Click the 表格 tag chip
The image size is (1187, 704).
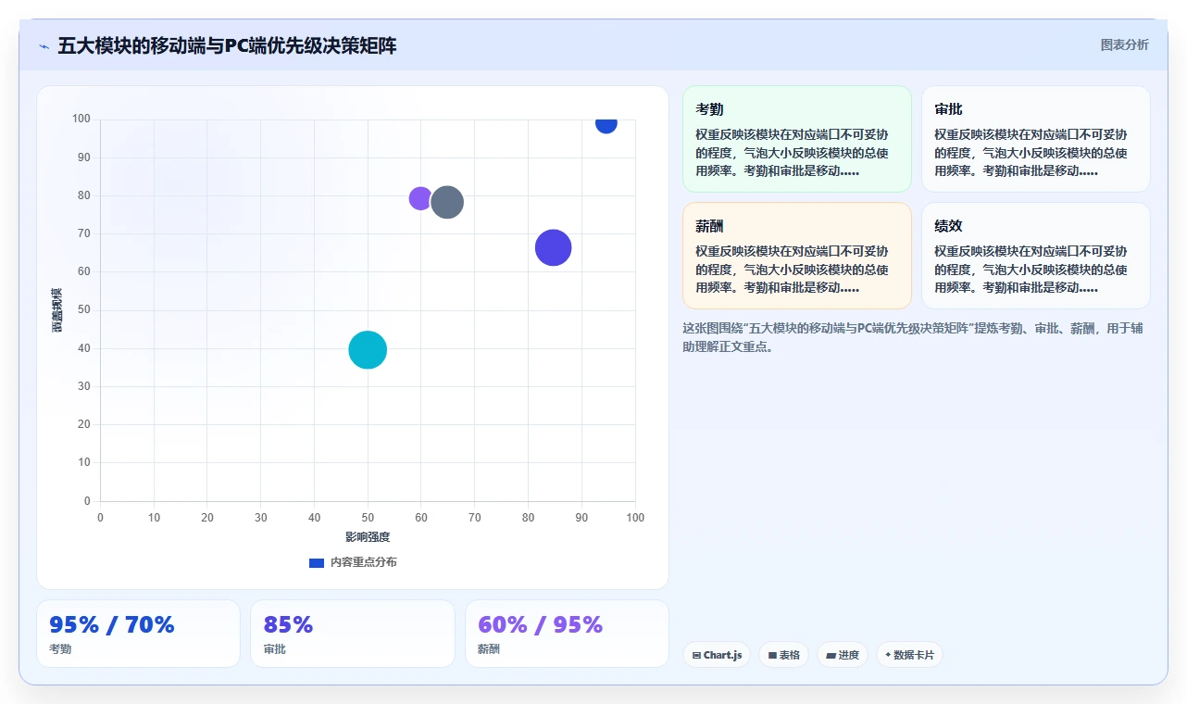[x=783, y=655]
